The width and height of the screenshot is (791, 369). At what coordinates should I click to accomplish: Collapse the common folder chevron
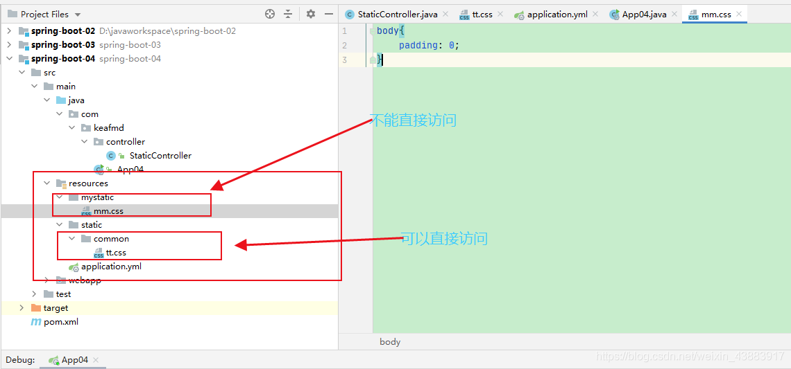tap(72, 239)
